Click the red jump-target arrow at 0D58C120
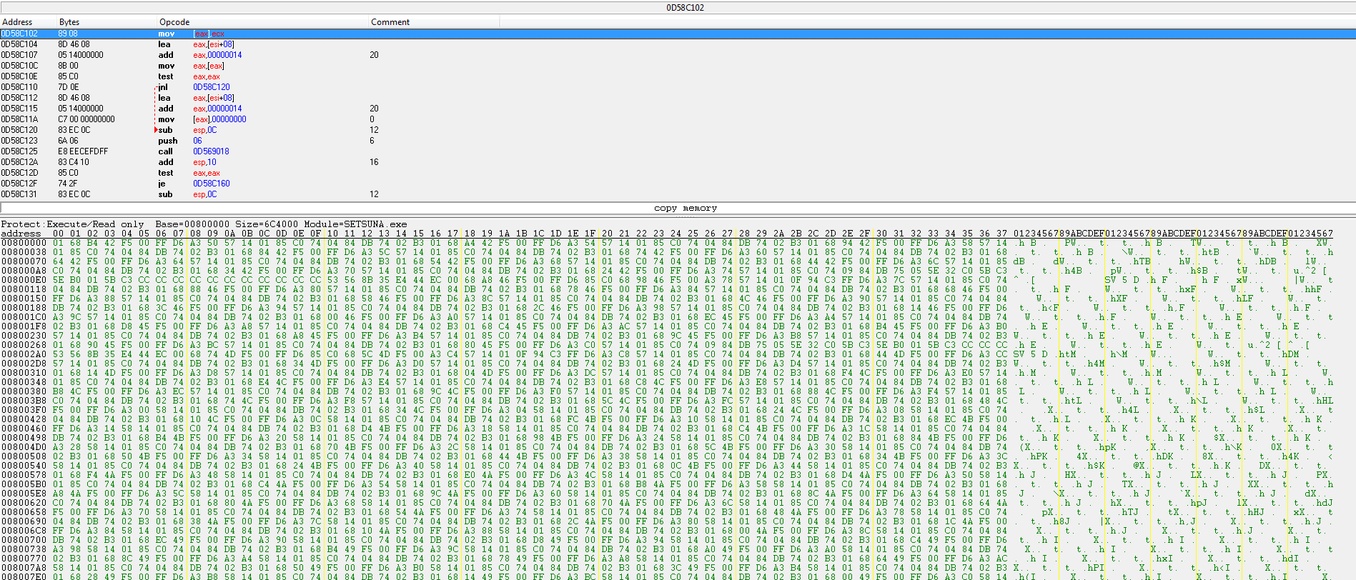 pyautogui.click(x=156, y=130)
